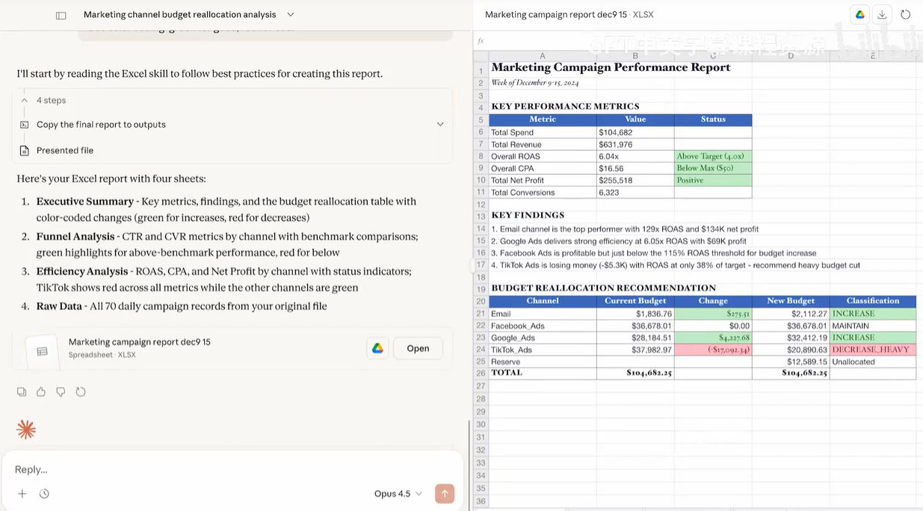
Task: Click Executive Summary in the response list
Action: click(85, 202)
